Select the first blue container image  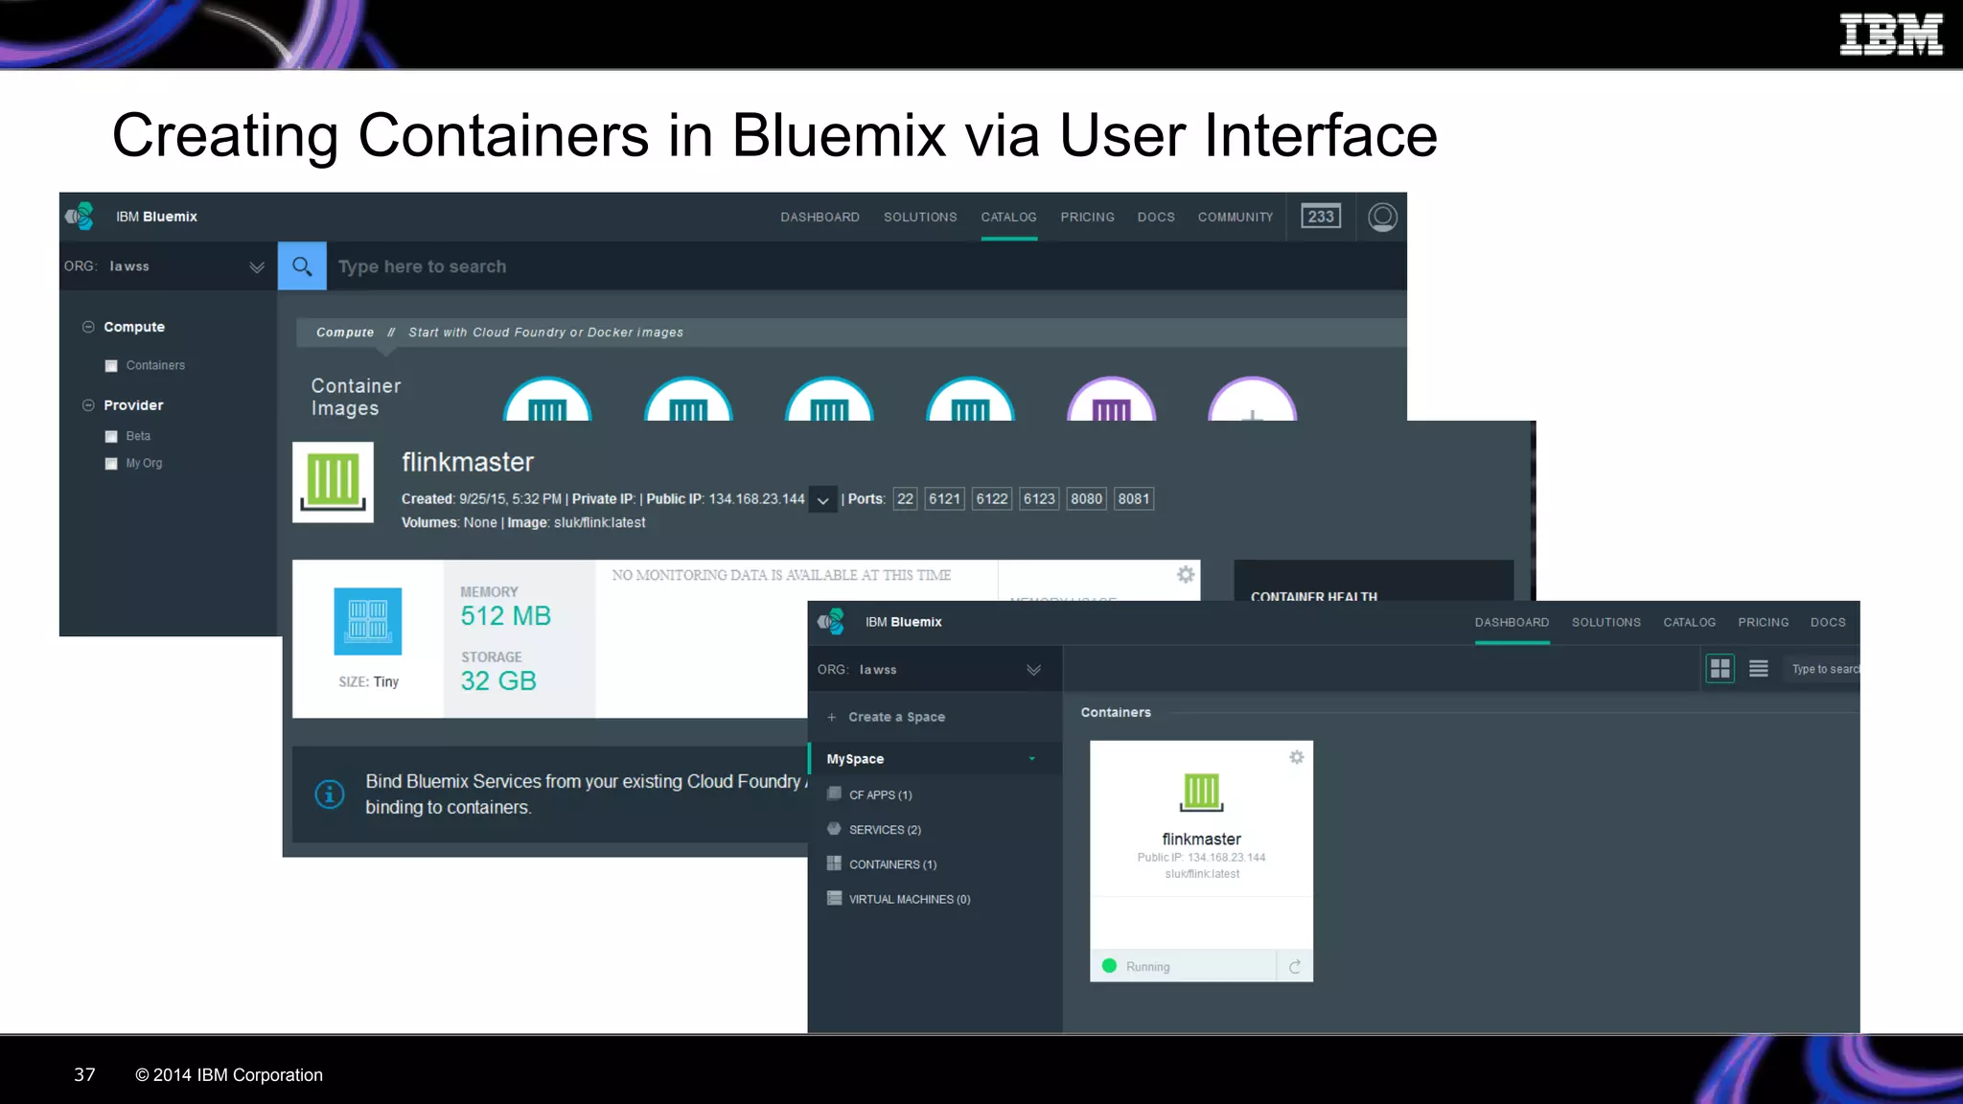(547, 399)
